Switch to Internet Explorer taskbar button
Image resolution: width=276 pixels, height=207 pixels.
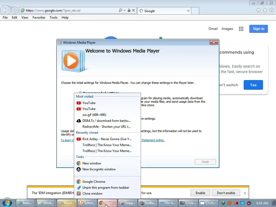[25, 203]
